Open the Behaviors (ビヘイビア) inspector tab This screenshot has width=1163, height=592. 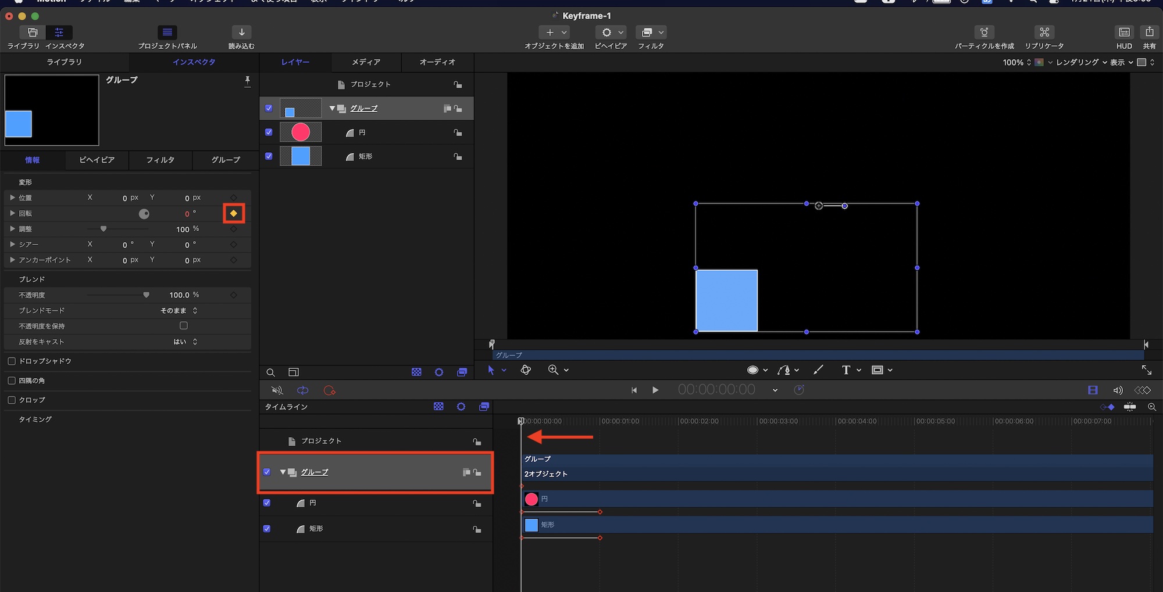coord(97,160)
